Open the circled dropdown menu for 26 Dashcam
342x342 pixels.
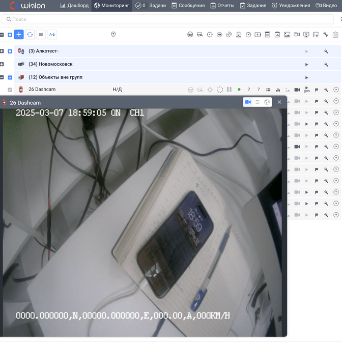tap(336, 90)
